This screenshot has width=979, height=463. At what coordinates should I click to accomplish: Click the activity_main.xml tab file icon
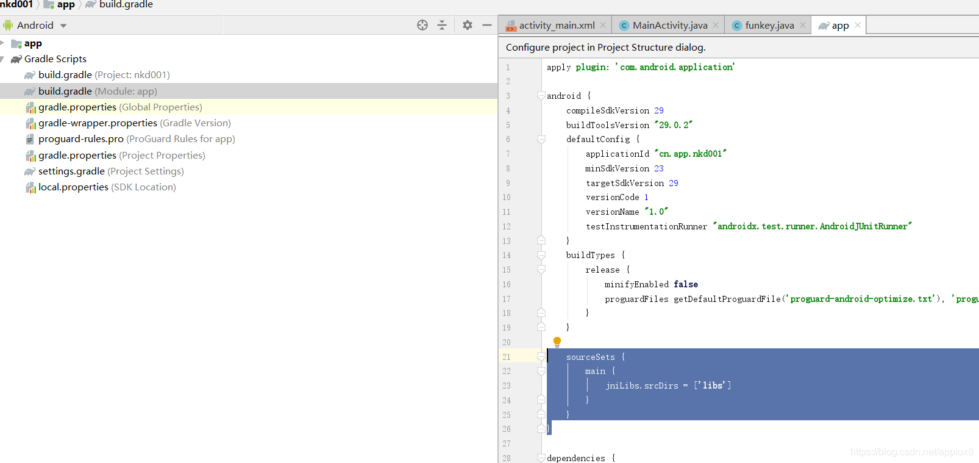tap(511, 26)
